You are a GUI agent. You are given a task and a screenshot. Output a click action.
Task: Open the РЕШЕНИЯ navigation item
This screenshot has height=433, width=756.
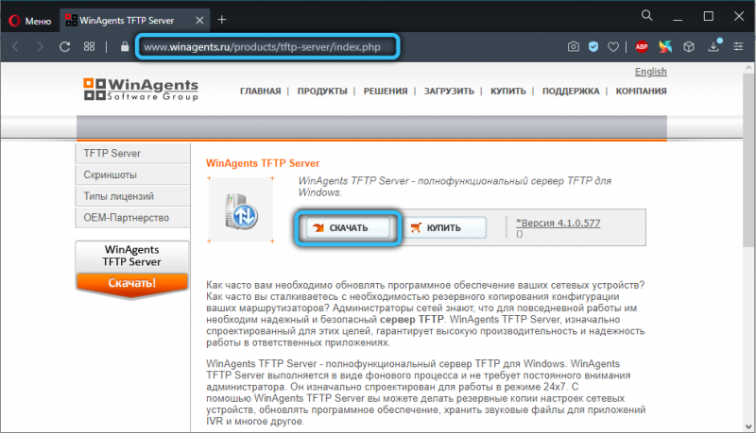click(x=386, y=91)
